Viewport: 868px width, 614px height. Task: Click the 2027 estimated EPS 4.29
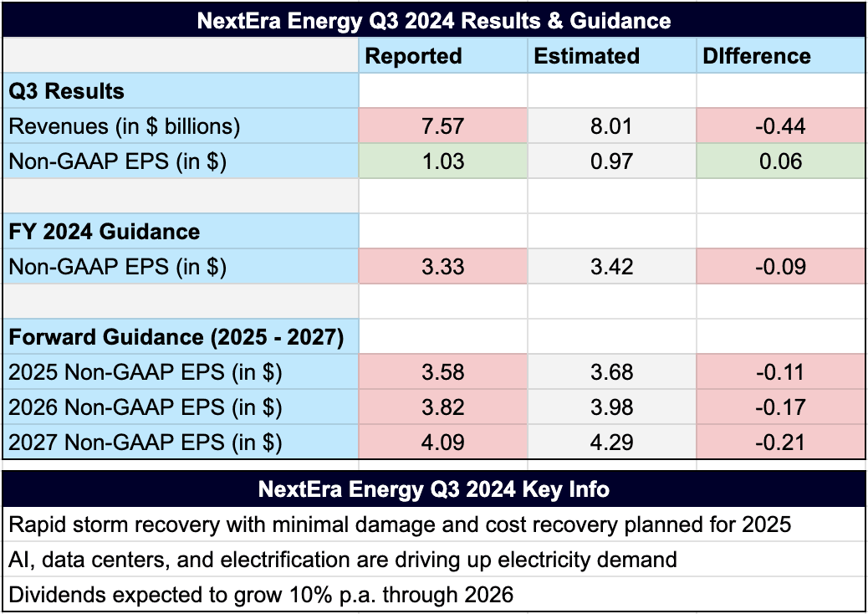pyautogui.click(x=611, y=442)
